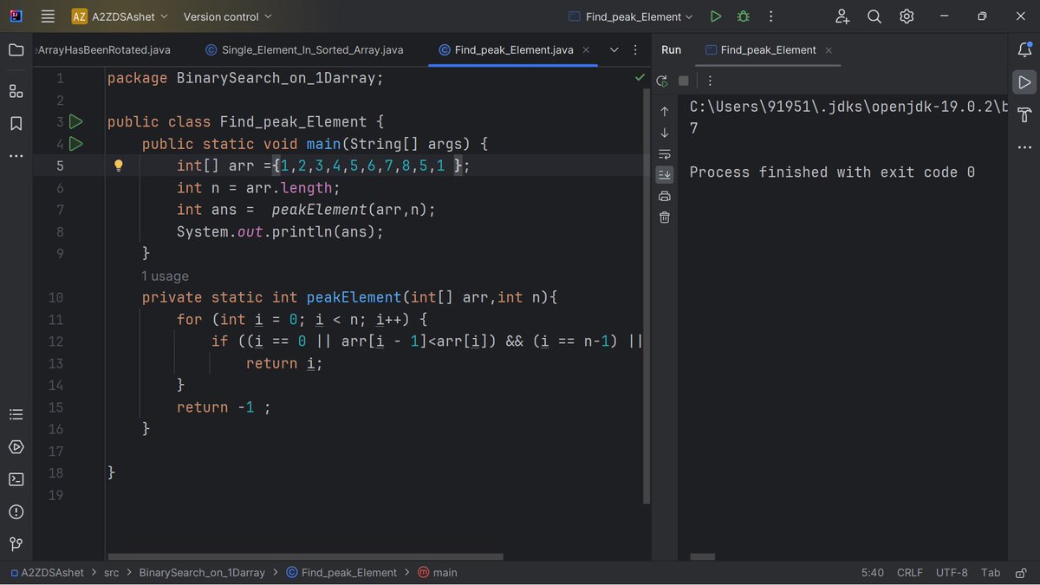Viewport: 1040px width, 585px height.
Task: Click the main method breadcrumb
Action: coord(438,573)
